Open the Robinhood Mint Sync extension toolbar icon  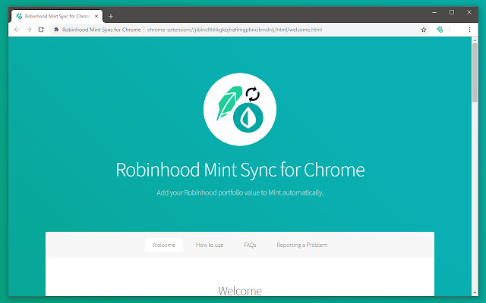[x=440, y=30]
